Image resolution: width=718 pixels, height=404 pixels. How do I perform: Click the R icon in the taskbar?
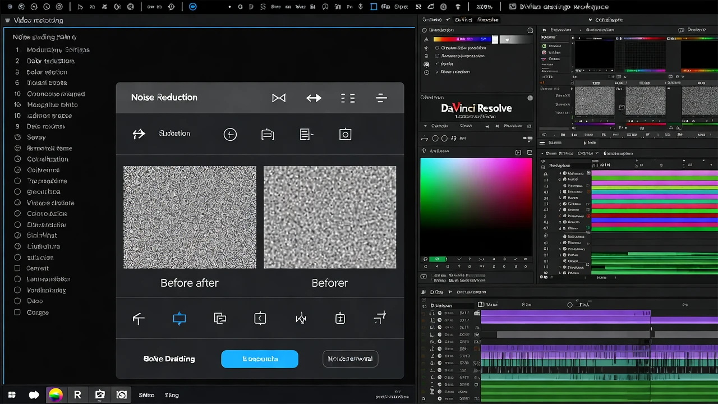pos(77,395)
